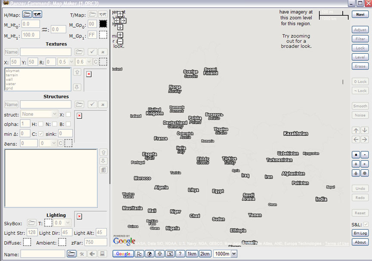Image resolution: width=372 pixels, height=261 pixels.
Task: Open Terms of Use link on map
Action: [x=337, y=243]
